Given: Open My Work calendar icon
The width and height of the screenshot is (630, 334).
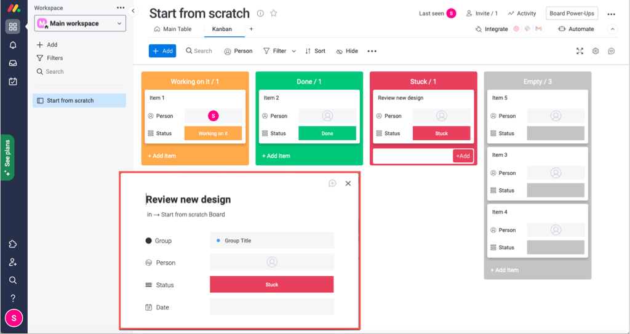Looking at the screenshot, I should pyautogui.click(x=13, y=81).
